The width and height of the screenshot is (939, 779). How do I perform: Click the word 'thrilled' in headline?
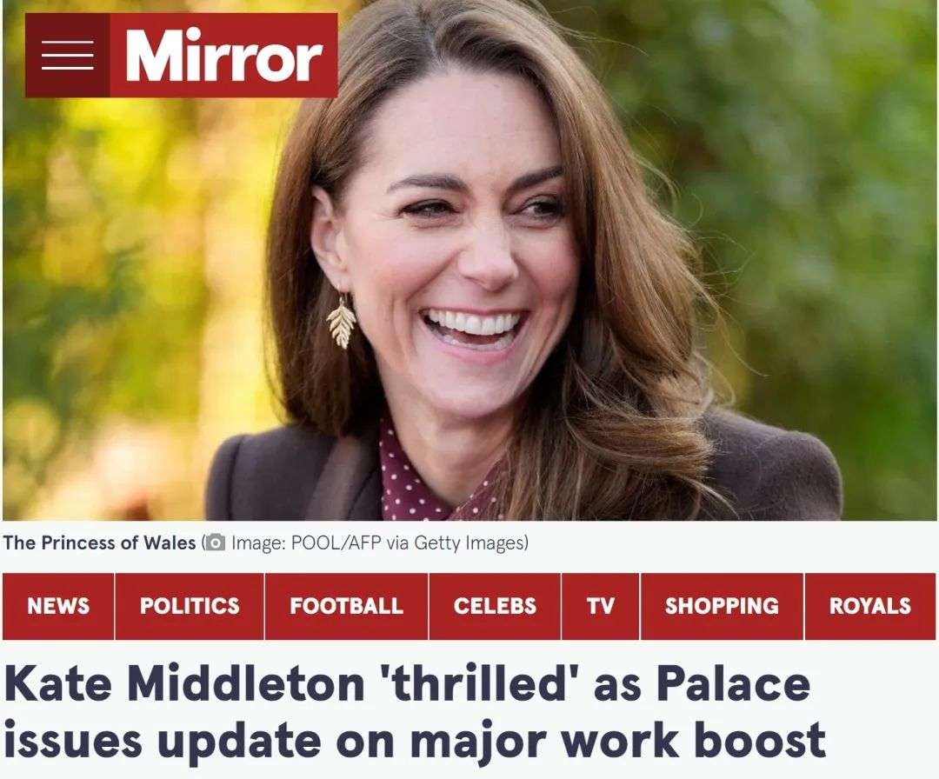[478, 683]
